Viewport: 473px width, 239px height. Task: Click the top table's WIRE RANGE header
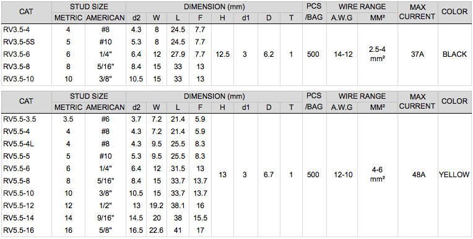point(362,6)
